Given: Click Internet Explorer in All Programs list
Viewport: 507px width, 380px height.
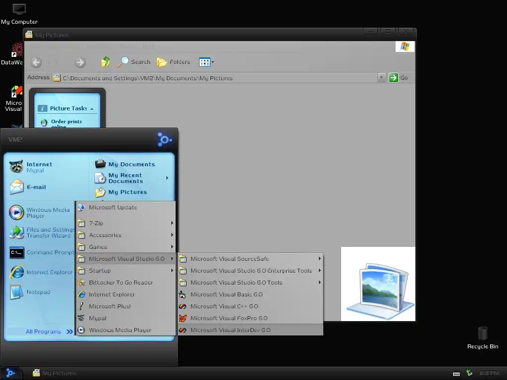Looking at the screenshot, I should pos(126,294).
